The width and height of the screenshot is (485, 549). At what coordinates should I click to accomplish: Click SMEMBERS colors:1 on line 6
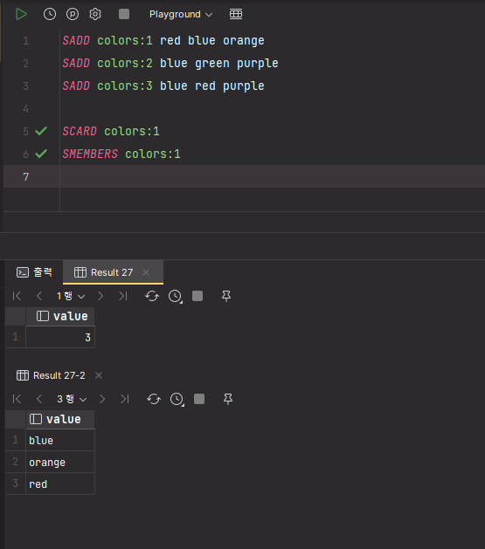(x=121, y=154)
